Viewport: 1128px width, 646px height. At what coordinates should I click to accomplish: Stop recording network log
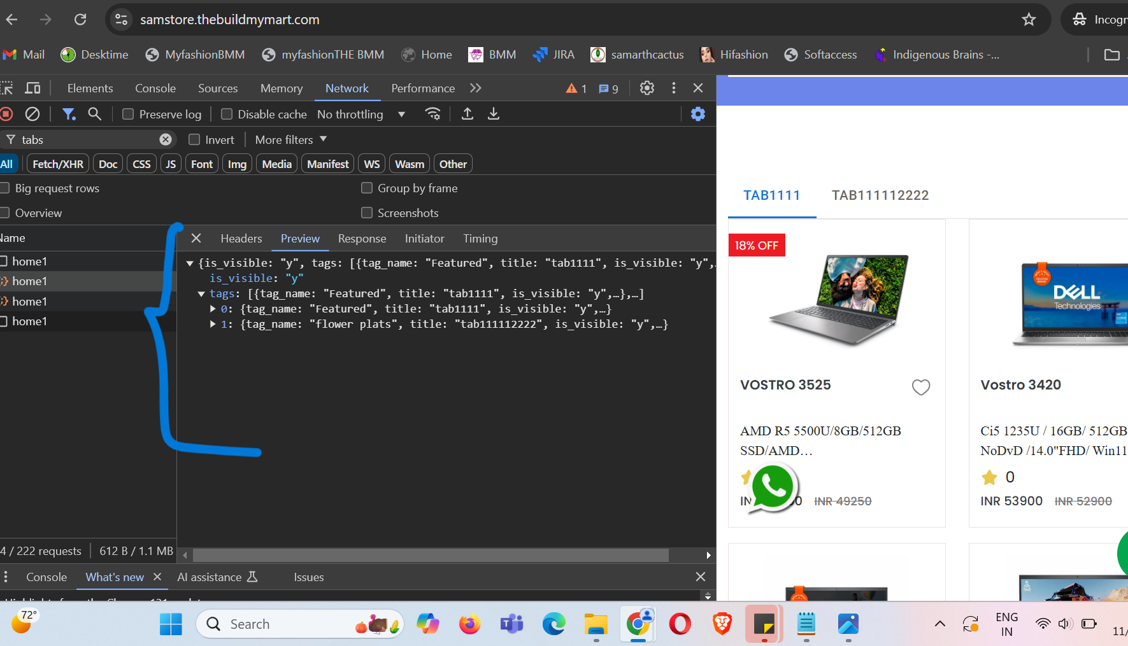tap(6, 114)
